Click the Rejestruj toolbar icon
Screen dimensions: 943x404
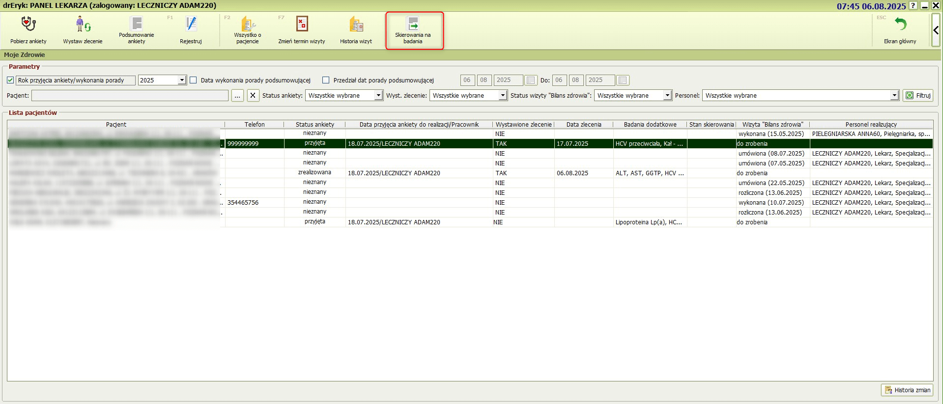(x=191, y=24)
